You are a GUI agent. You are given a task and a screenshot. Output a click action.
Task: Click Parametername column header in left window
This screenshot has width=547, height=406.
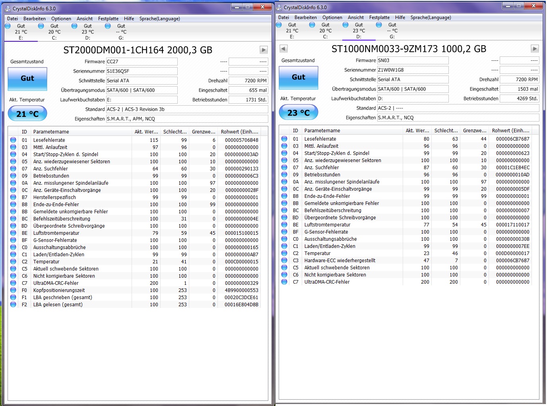coord(81,131)
